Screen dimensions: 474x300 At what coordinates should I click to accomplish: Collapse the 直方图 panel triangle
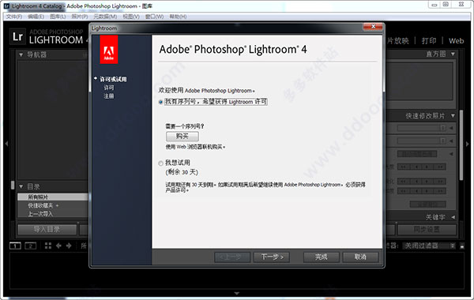pos(453,54)
